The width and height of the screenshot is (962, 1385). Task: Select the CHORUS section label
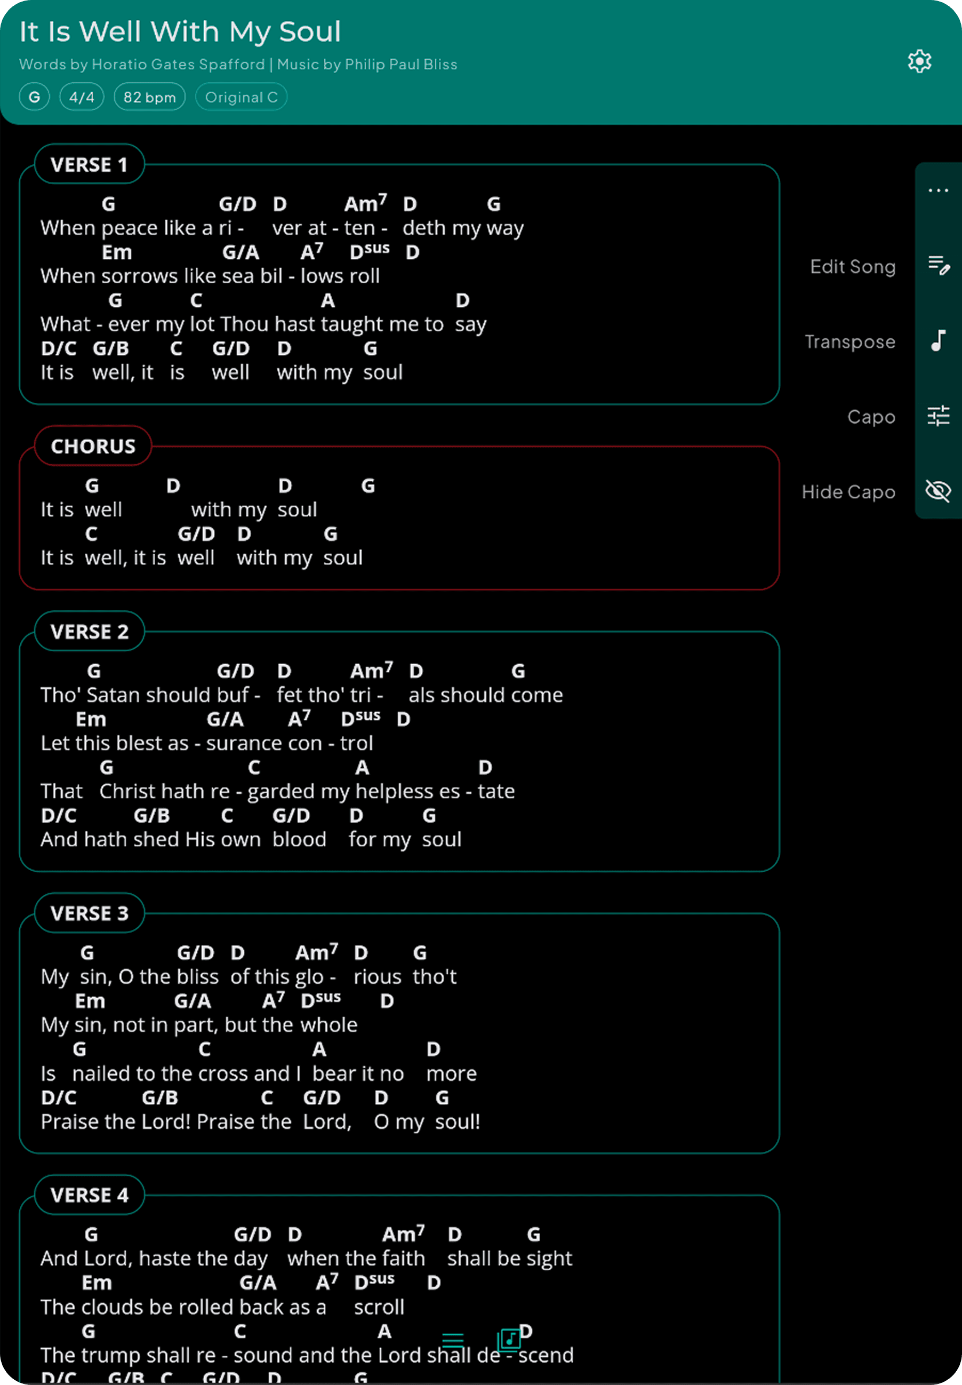pyautogui.click(x=92, y=446)
